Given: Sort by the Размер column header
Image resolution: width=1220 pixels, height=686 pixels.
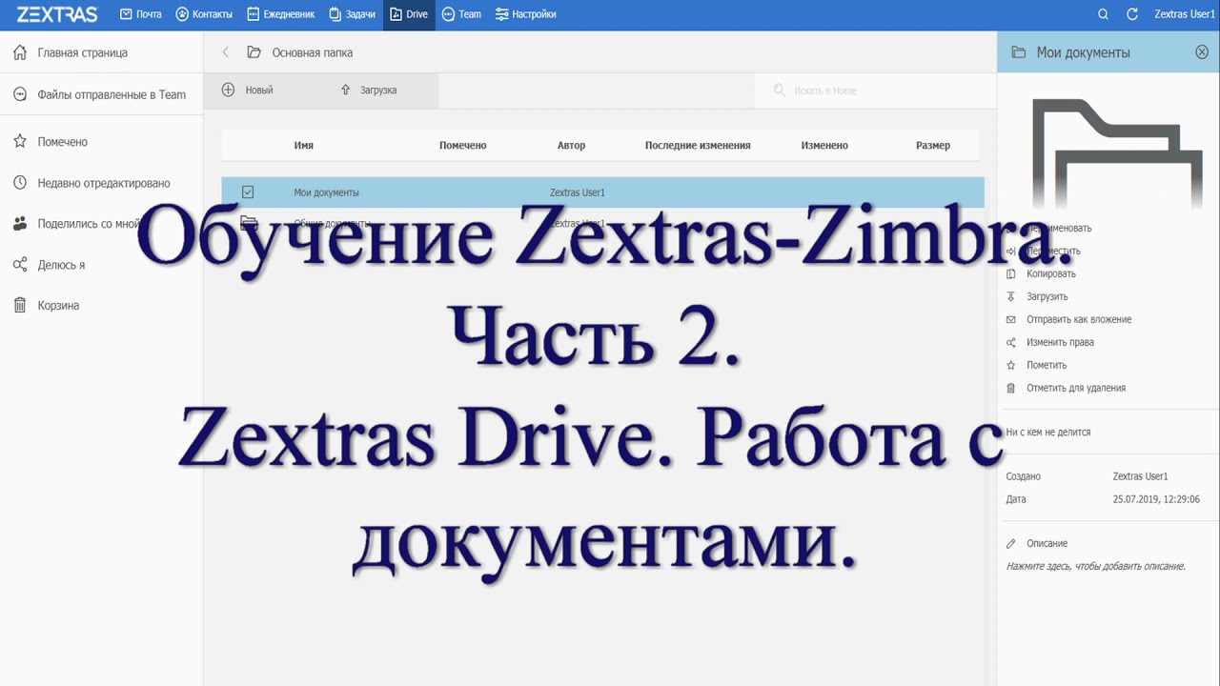Looking at the screenshot, I should tap(933, 146).
